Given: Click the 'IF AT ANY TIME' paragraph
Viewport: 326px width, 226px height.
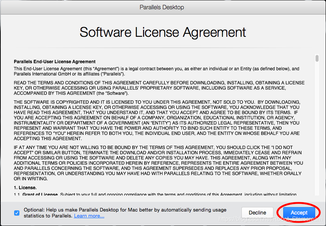Looking at the screenshot, I should tap(158, 163).
